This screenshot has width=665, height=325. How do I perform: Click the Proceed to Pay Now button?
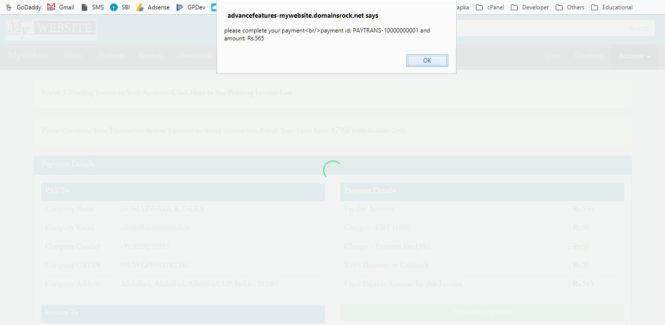(482, 312)
